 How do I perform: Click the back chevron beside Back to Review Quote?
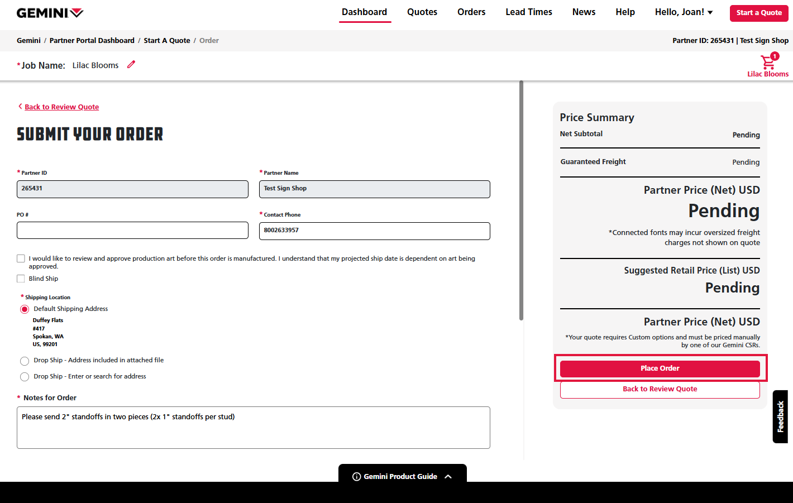coord(20,107)
